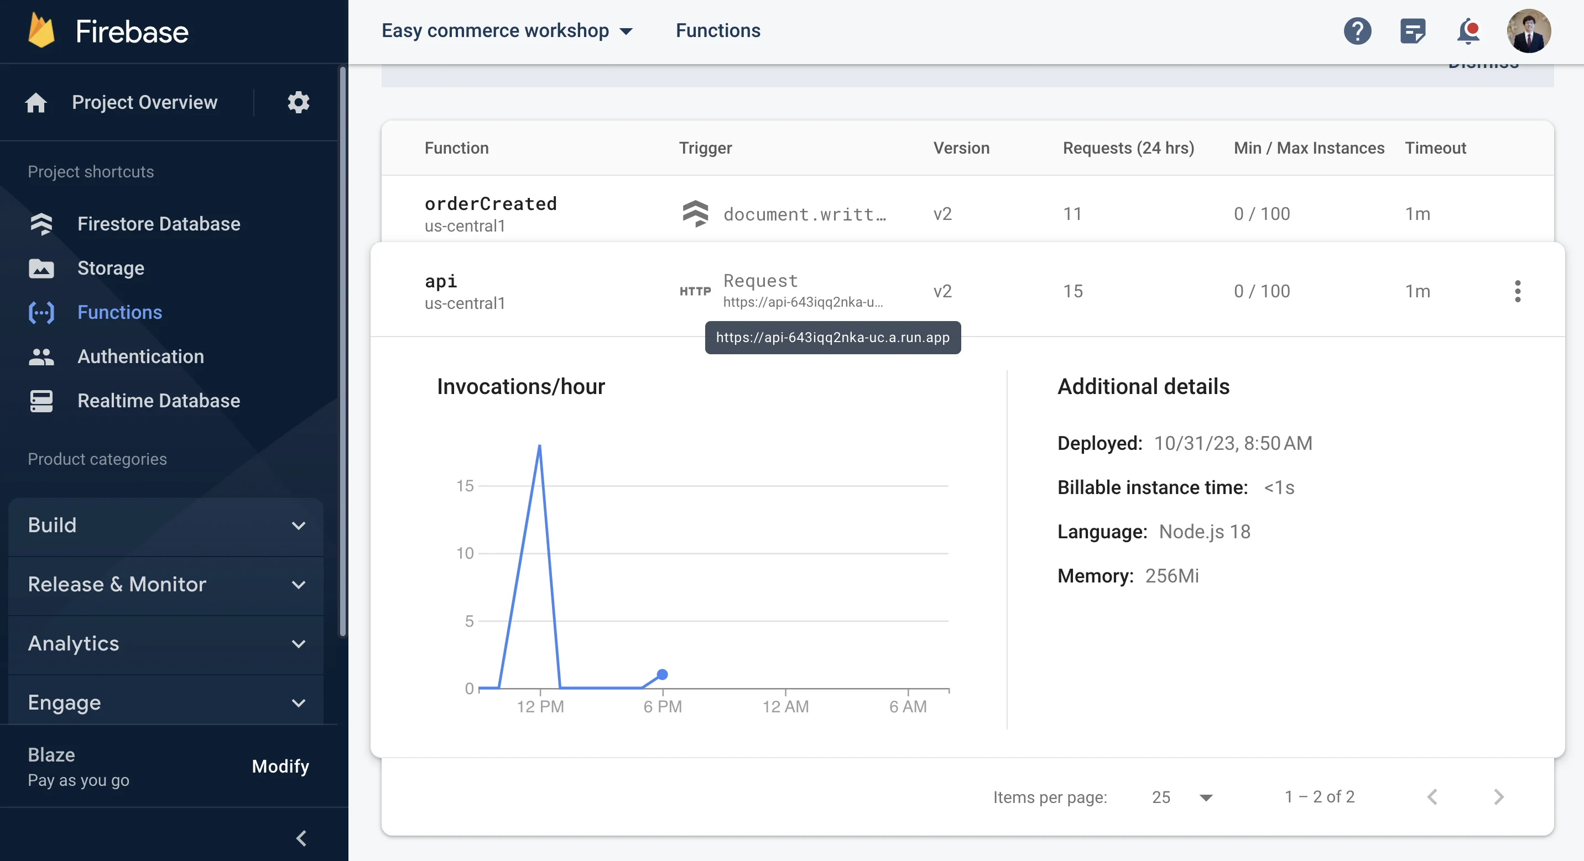
Task: Go to next page of functions
Action: coord(1498,797)
